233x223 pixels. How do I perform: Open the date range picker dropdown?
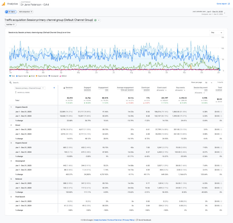(x=225, y=13)
